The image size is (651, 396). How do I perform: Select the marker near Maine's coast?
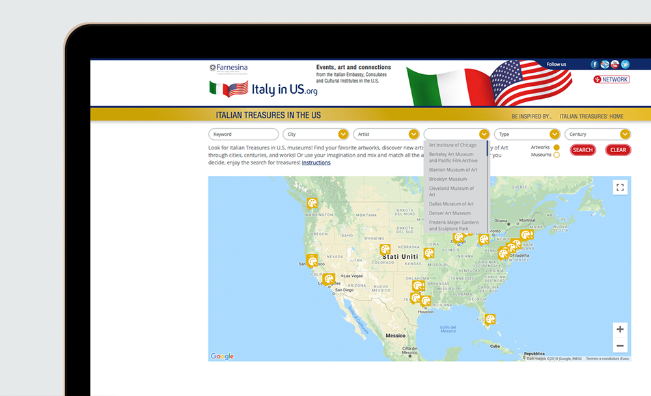527,235
